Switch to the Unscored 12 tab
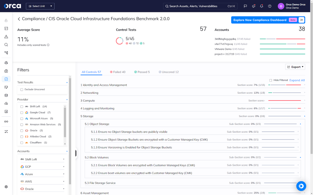 (x=169, y=72)
